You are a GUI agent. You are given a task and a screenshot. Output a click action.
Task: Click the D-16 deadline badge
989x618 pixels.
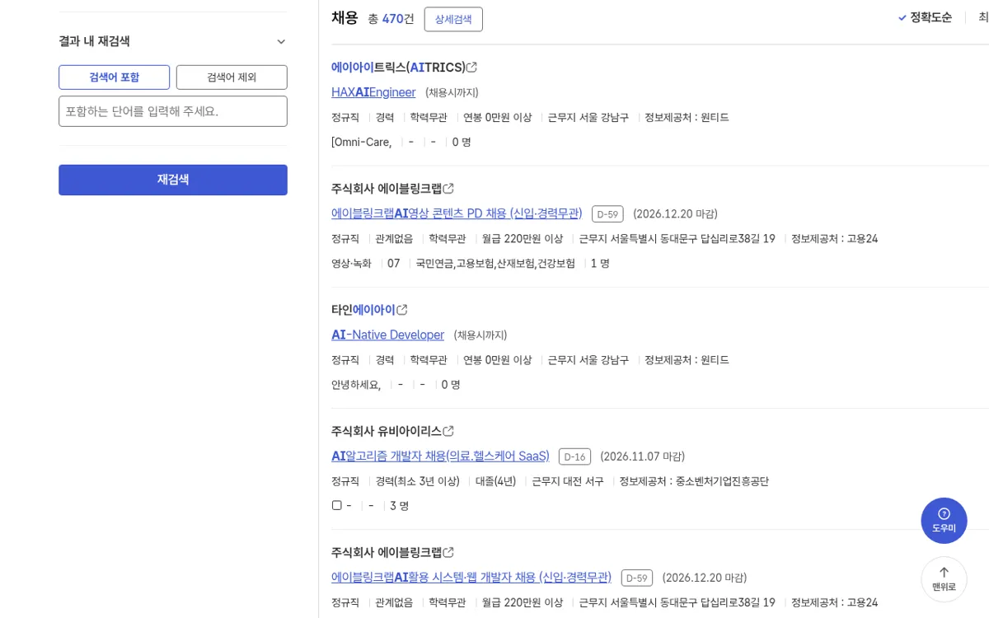(x=574, y=456)
